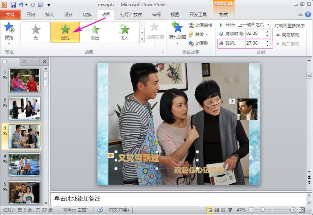The width and height of the screenshot is (313, 215).
Task: Open the undo history dropdown arrow
Action: 26,5
